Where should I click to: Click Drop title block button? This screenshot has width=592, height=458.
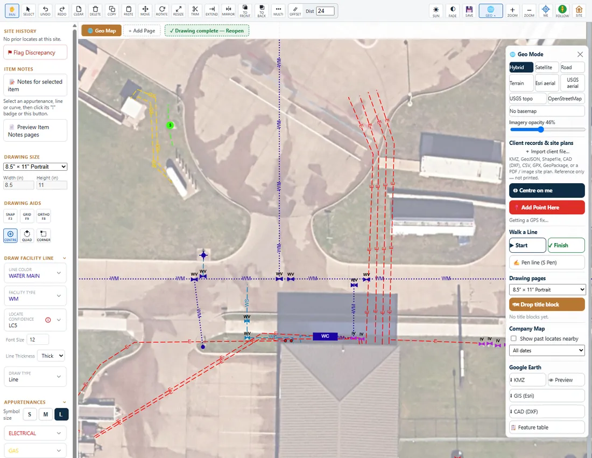pos(547,304)
